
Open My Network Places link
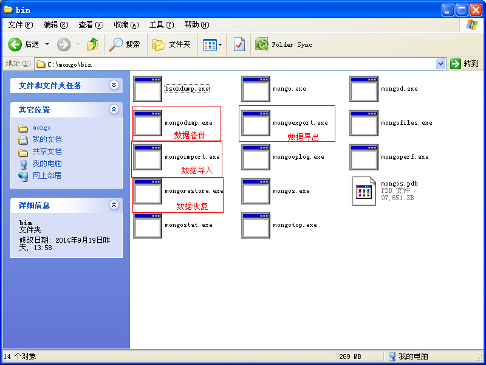[x=47, y=176]
